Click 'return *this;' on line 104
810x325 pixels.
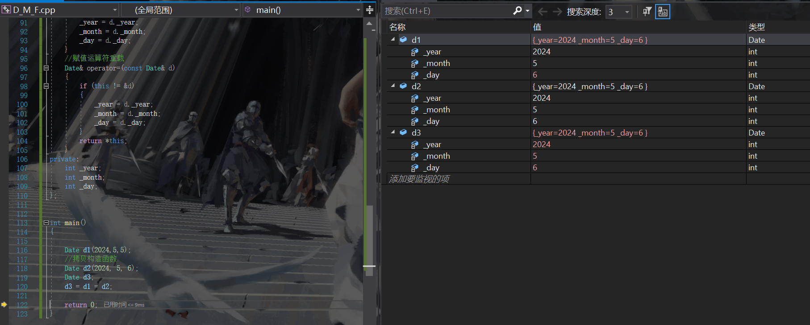click(103, 141)
